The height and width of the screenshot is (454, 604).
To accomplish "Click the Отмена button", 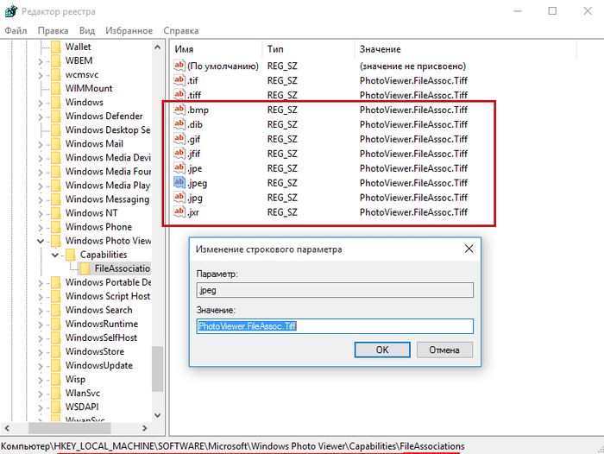I will (x=444, y=350).
